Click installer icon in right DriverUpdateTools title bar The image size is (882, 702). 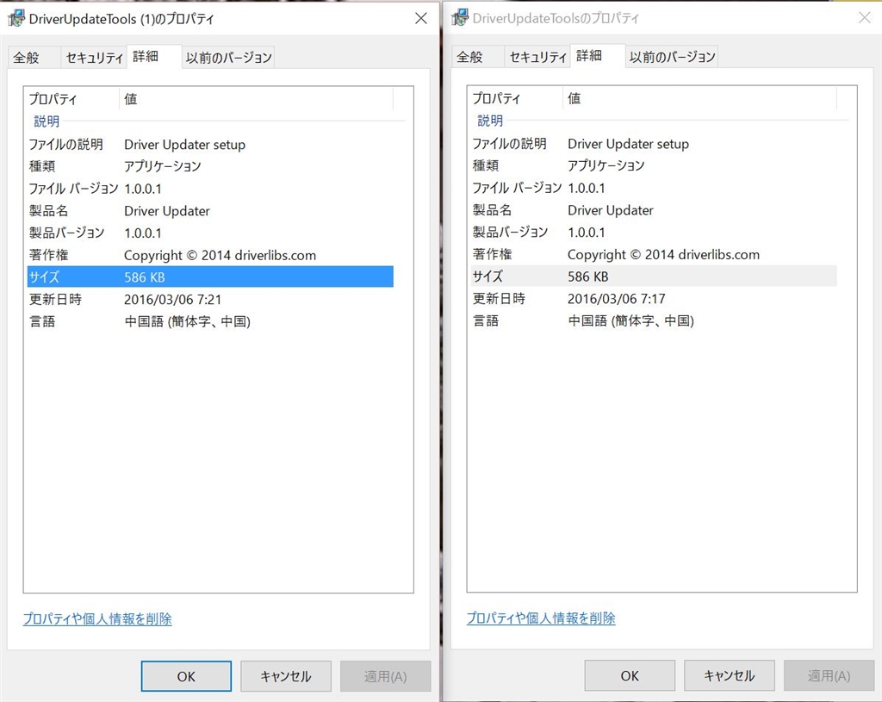coord(460,17)
